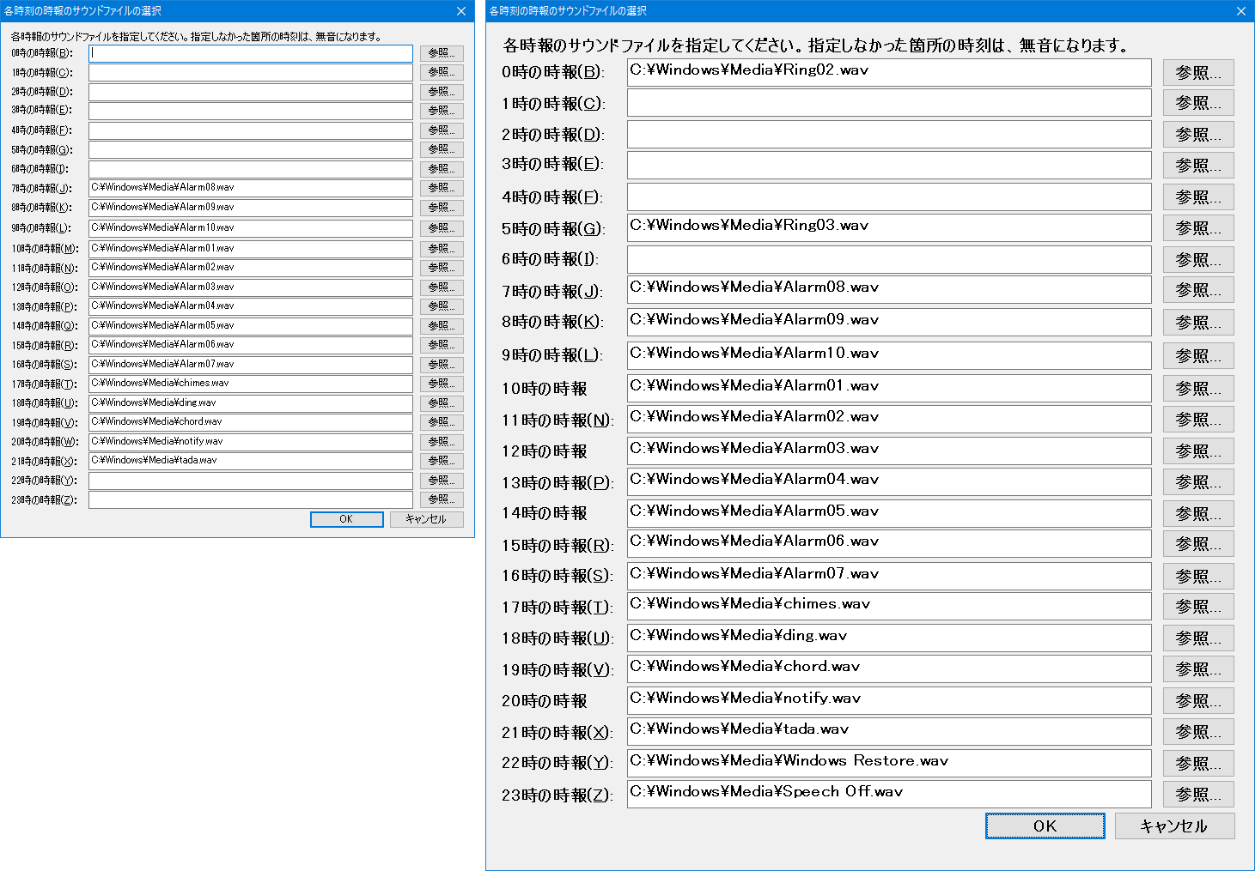Focus empty 22時の時報 field in left dialog

click(251, 481)
